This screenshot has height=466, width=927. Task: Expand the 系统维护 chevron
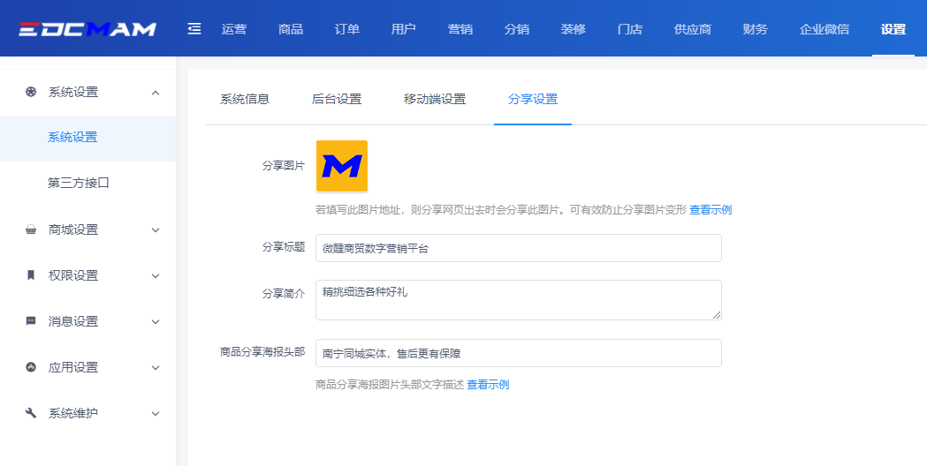[x=156, y=413]
